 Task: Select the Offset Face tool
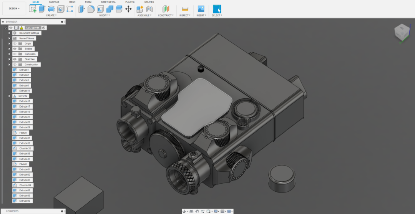pyautogui.click(x=119, y=9)
